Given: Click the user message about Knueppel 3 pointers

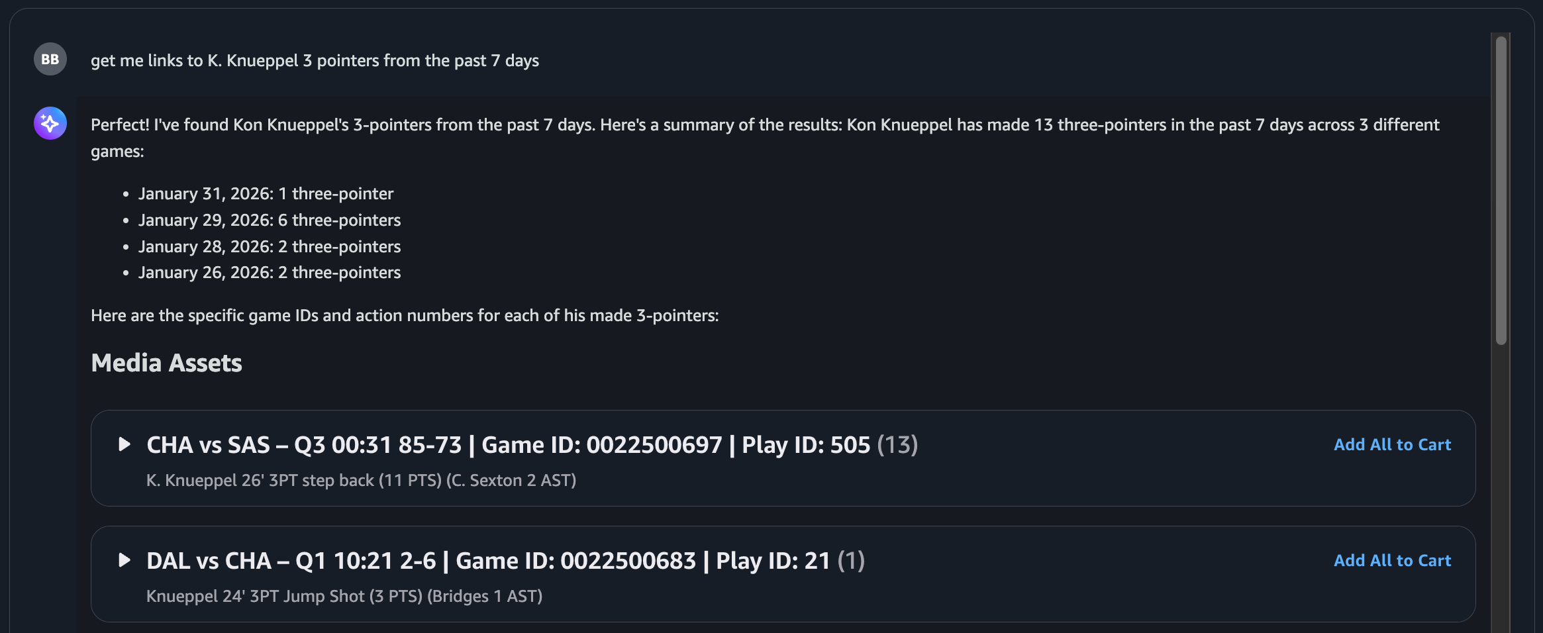Looking at the screenshot, I should pos(315,60).
